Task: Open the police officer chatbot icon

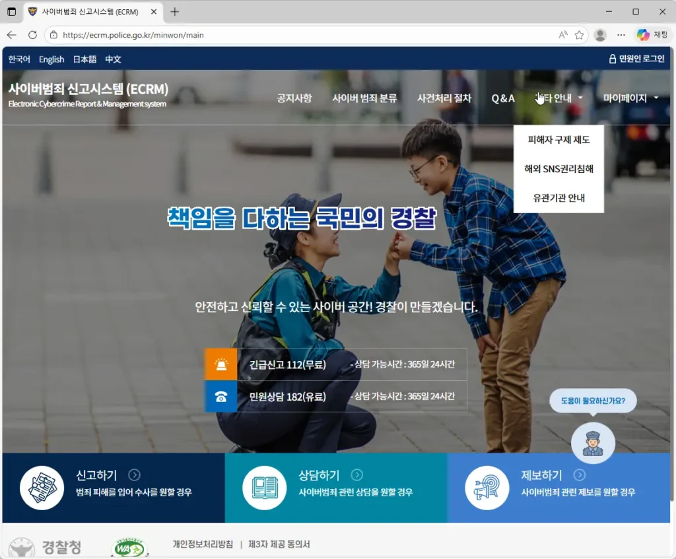Action: 592,443
